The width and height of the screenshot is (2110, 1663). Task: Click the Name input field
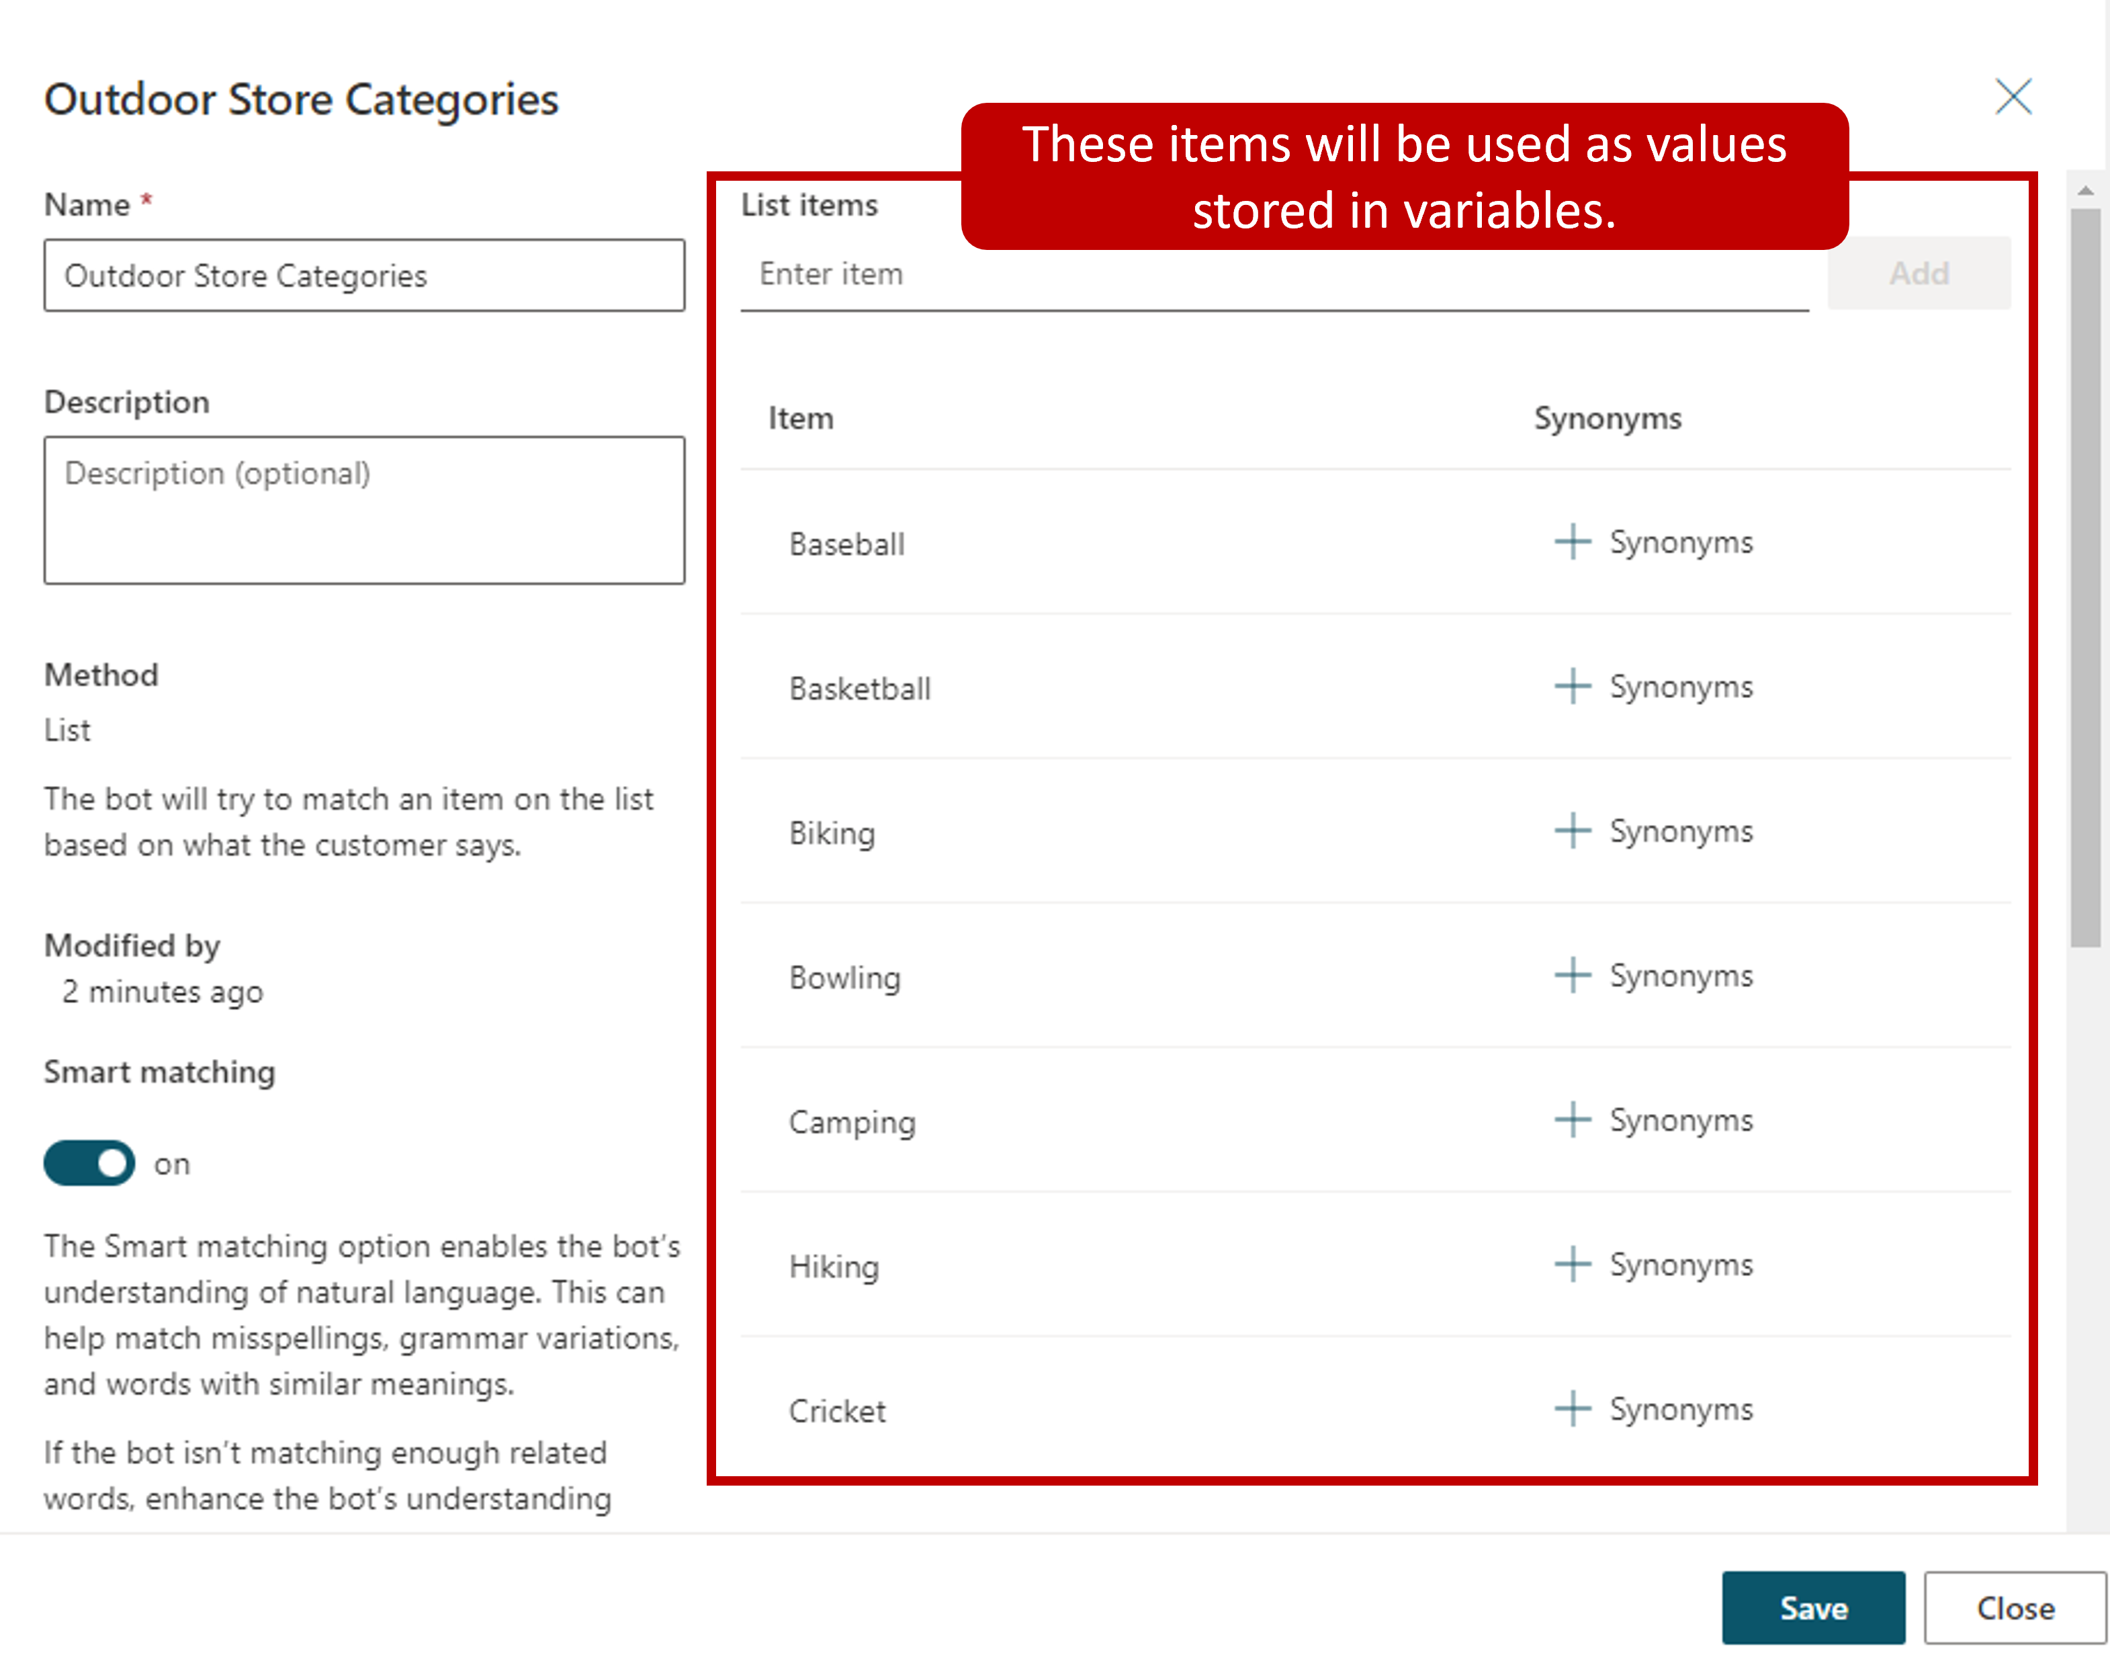click(365, 275)
